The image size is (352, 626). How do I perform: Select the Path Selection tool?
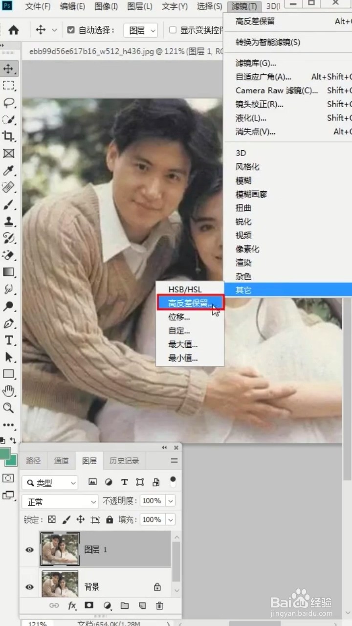click(x=8, y=357)
